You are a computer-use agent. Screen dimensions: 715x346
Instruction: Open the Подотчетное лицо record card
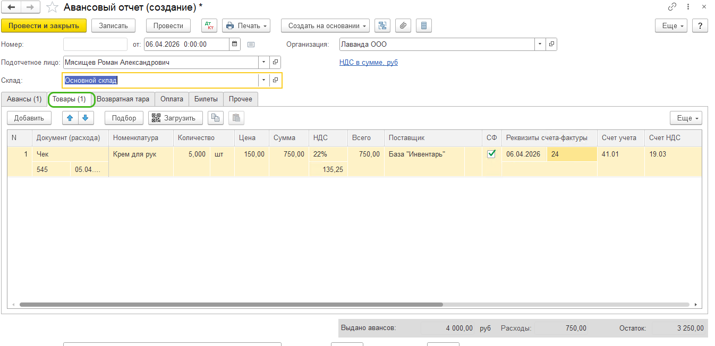(276, 63)
